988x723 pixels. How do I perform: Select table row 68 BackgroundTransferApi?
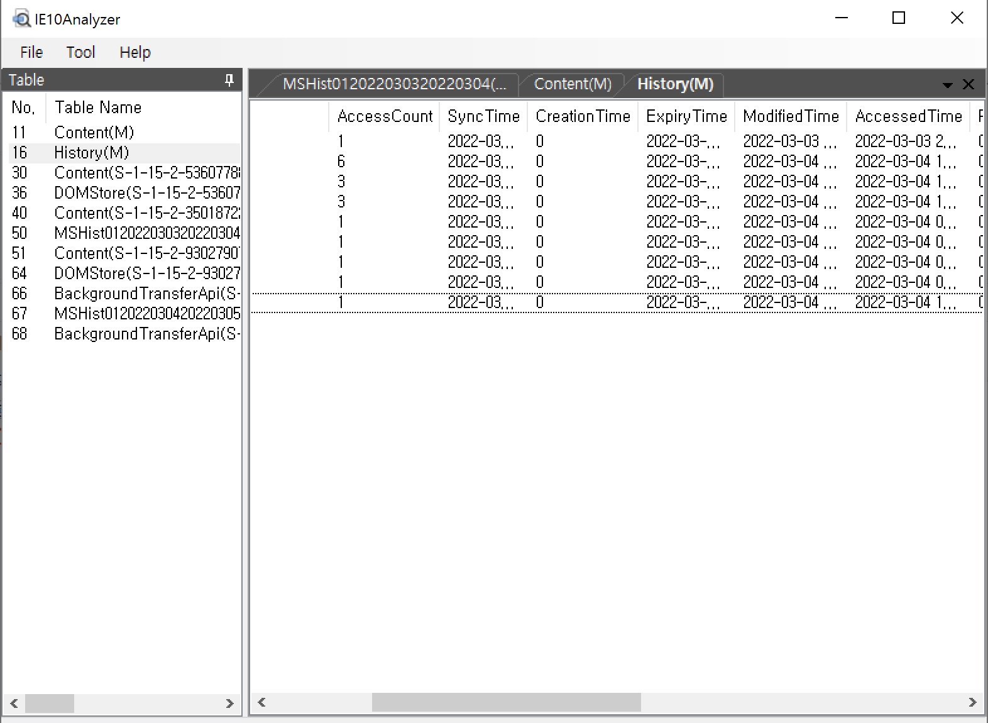pyautogui.click(x=124, y=333)
